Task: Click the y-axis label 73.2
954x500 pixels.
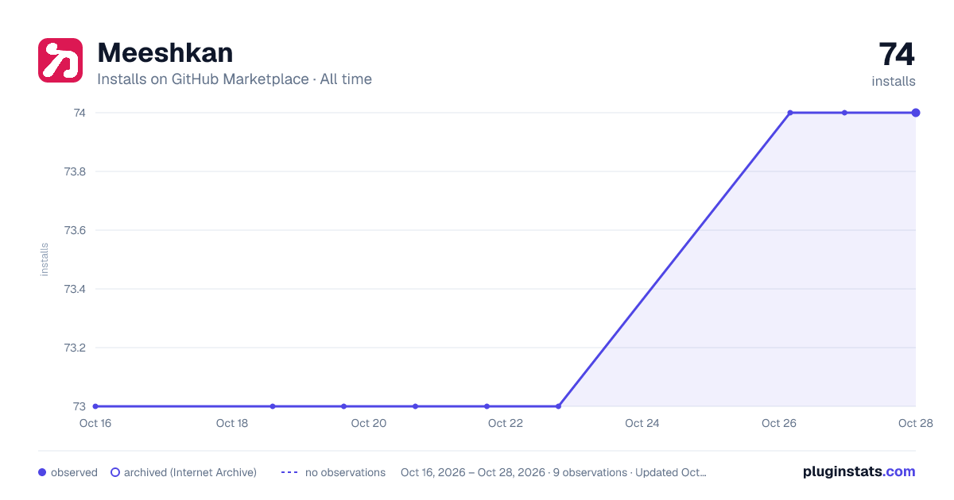Action: (76, 348)
